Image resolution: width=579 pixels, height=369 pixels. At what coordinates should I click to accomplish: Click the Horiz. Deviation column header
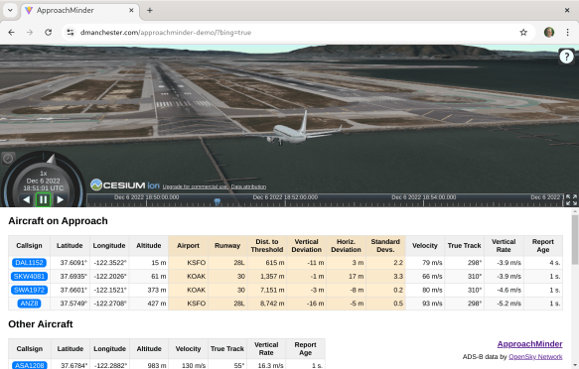(346, 246)
